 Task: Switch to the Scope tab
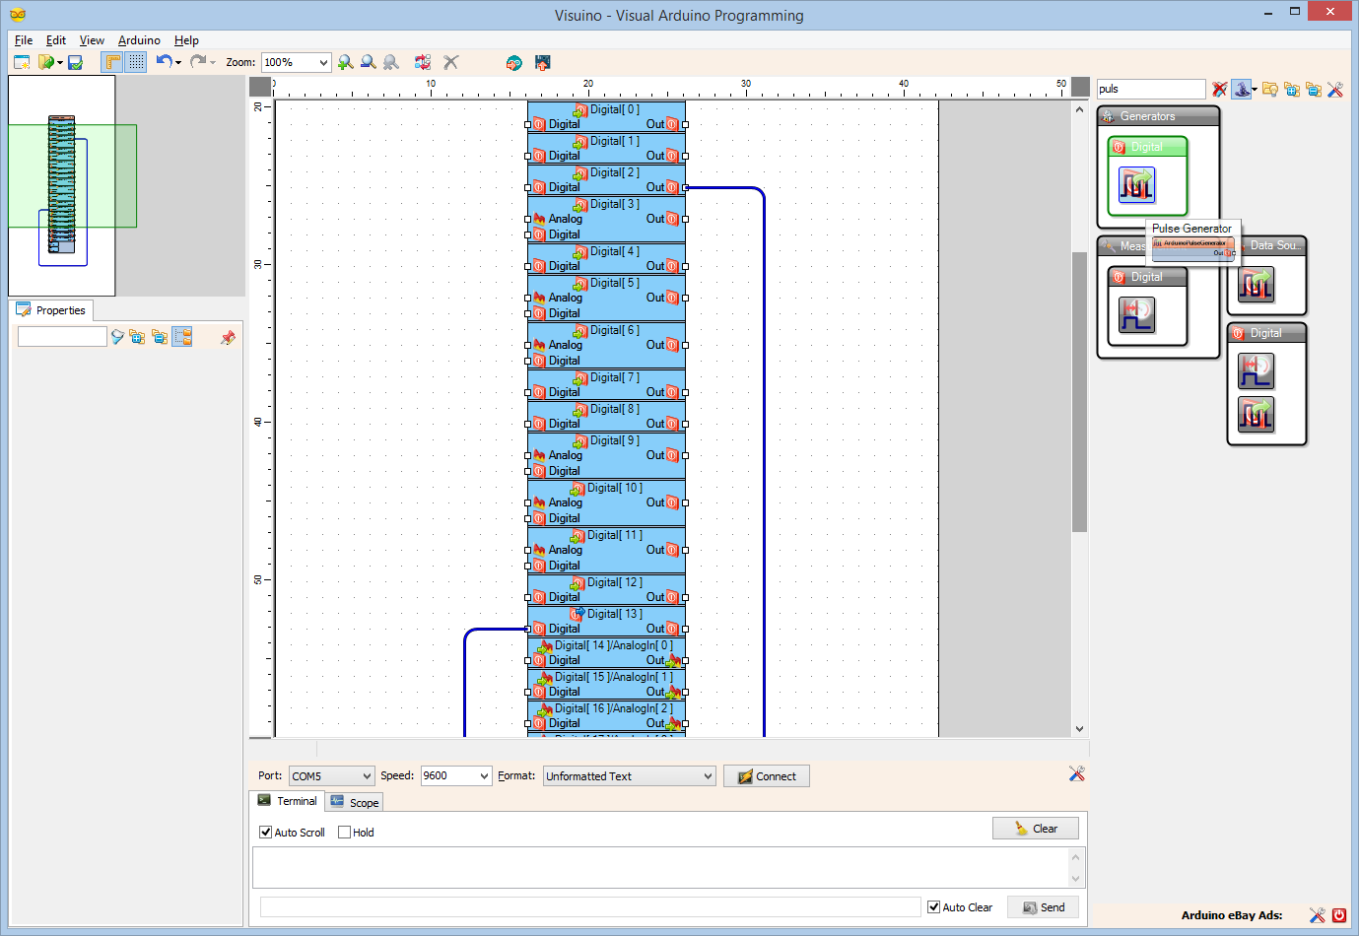[x=354, y=801]
